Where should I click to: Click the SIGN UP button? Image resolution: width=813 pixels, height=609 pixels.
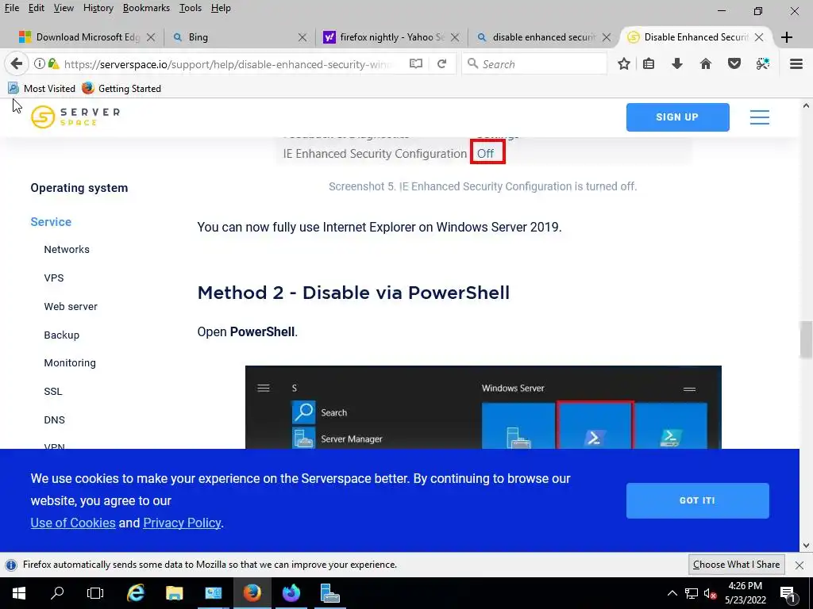tap(678, 117)
